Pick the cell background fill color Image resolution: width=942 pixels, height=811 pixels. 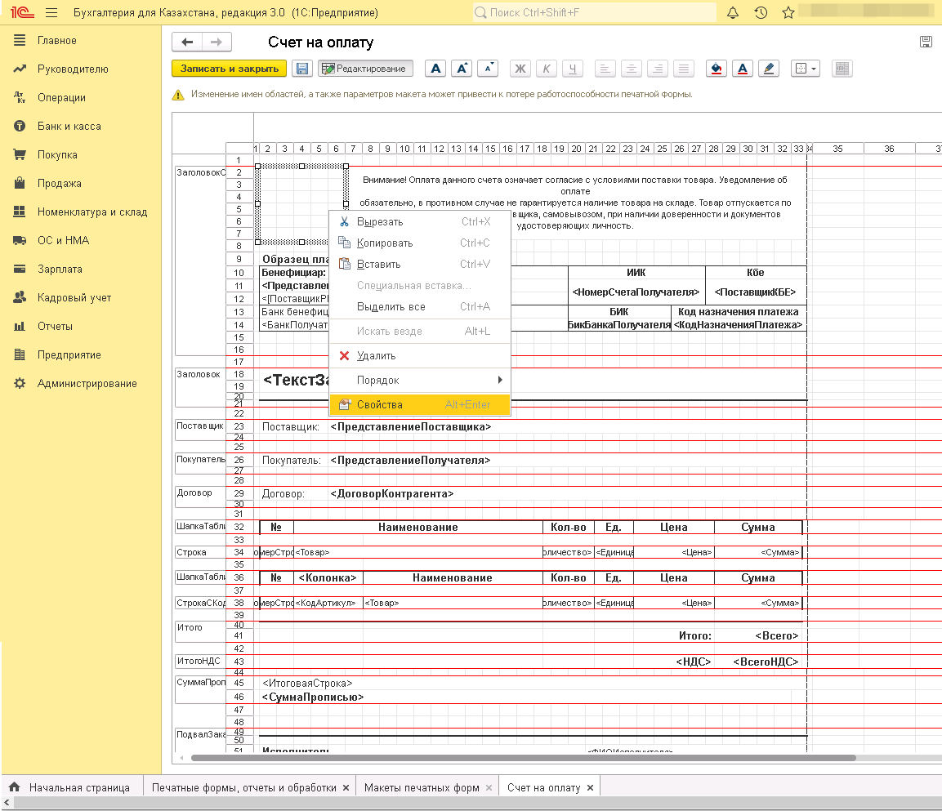(717, 69)
